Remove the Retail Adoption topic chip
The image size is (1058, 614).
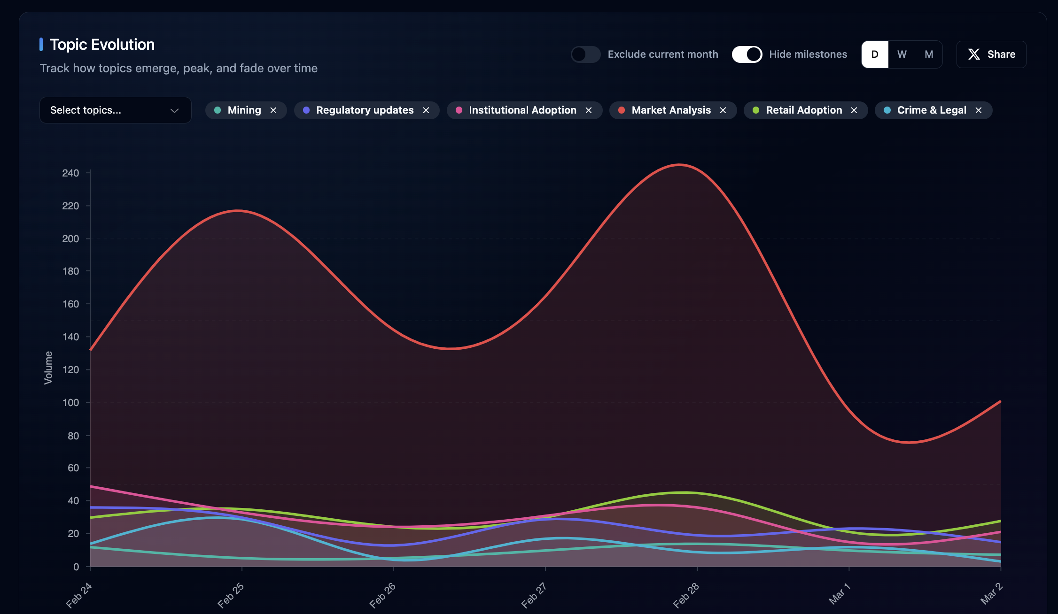[854, 110]
